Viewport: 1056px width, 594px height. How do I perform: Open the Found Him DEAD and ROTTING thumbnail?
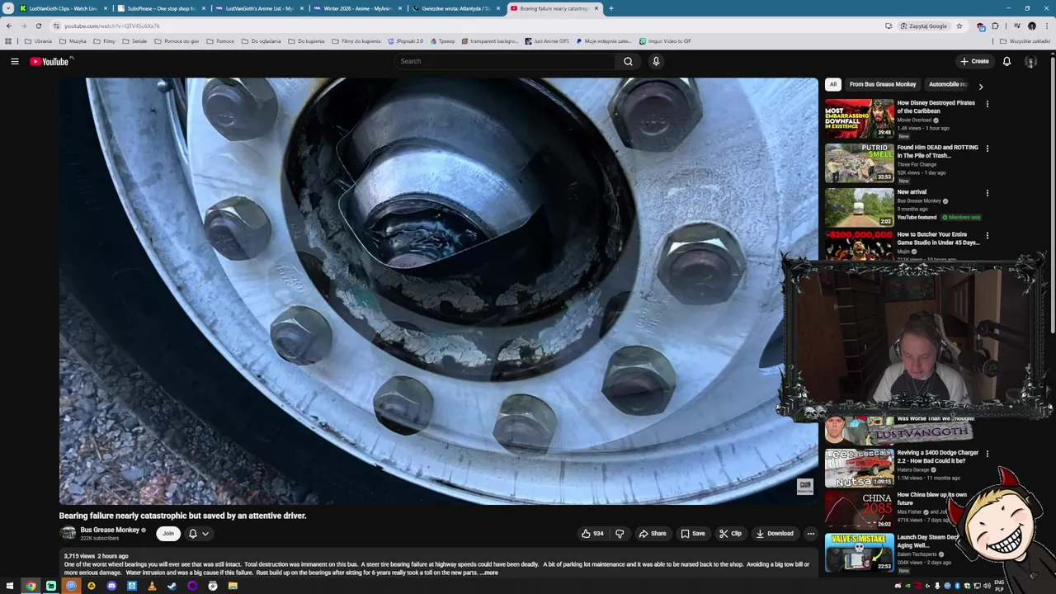coord(859,163)
